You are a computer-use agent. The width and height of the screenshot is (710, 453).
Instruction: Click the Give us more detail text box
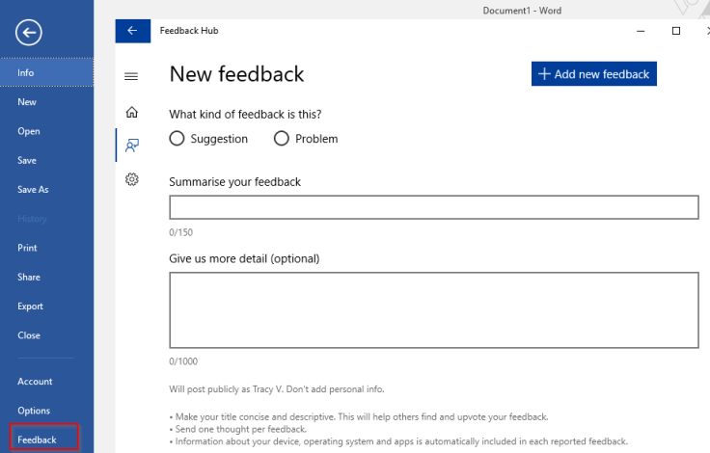pyautogui.click(x=434, y=310)
